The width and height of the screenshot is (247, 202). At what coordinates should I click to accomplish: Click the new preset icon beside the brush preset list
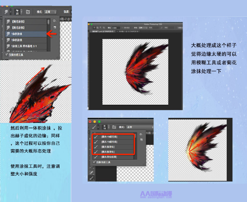tap(140, 140)
